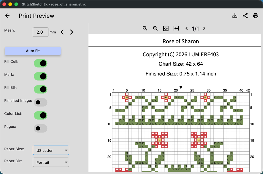Disable the Fill BG switch
The image size is (263, 174).
pyautogui.click(x=41, y=89)
